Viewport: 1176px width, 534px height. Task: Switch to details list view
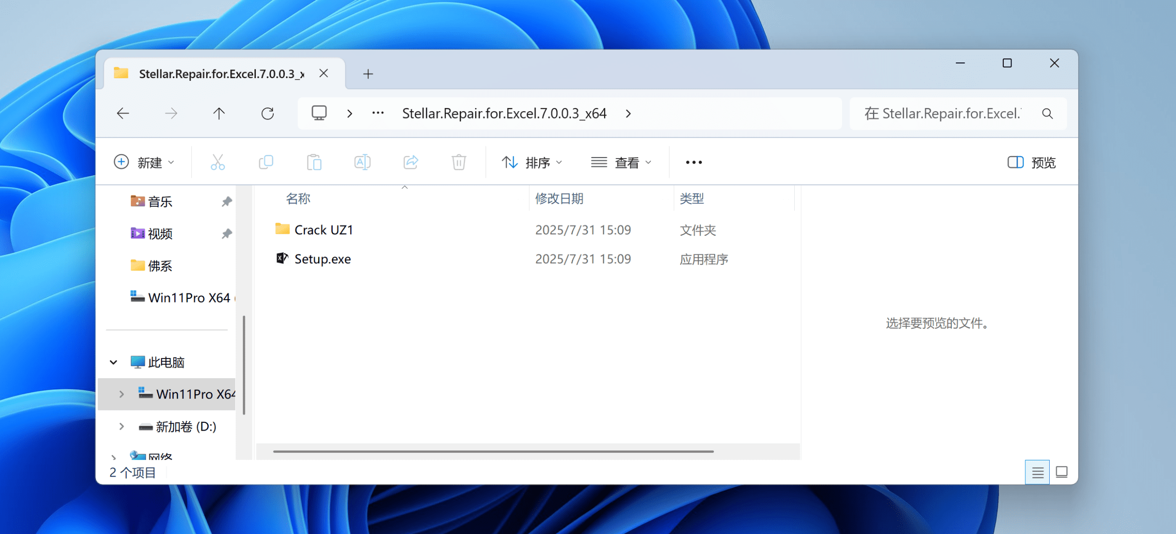coord(1037,472)
